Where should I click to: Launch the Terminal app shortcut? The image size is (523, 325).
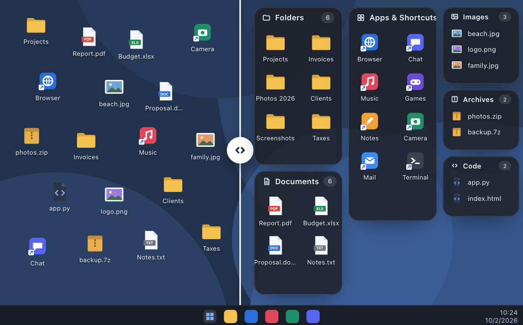click(415, 167)
